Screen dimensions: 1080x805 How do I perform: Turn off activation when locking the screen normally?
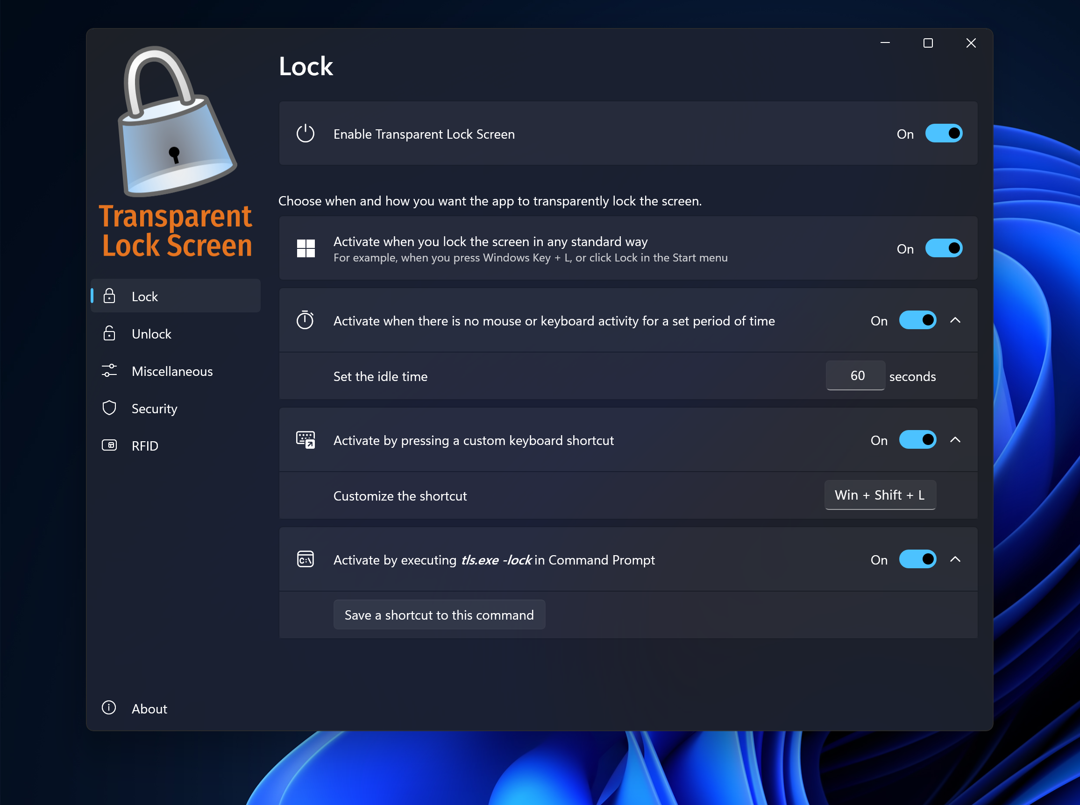click(x=944, y=248)
